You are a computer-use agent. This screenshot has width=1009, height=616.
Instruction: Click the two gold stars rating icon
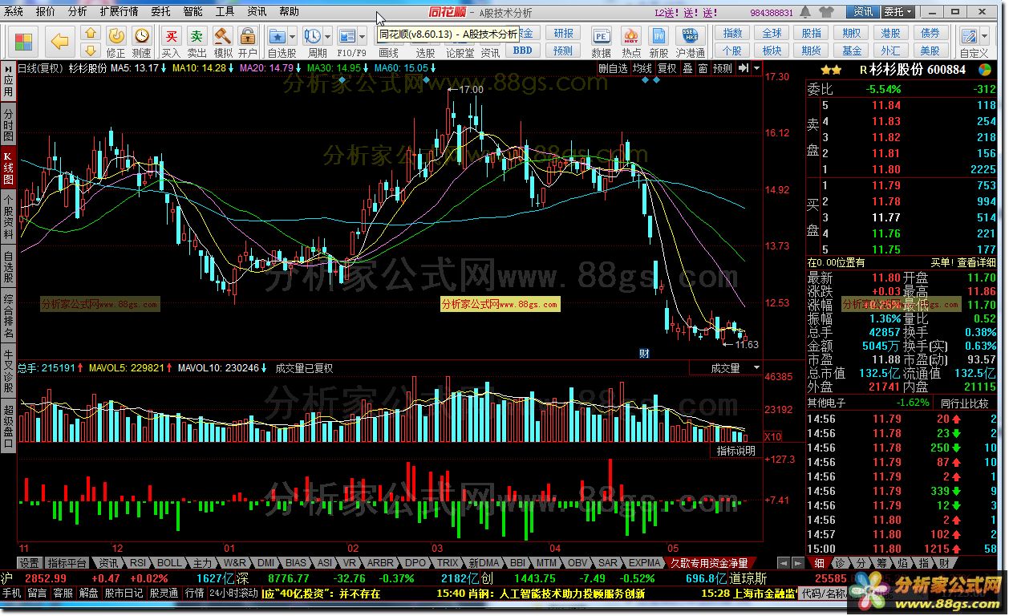tap(831, 71)
